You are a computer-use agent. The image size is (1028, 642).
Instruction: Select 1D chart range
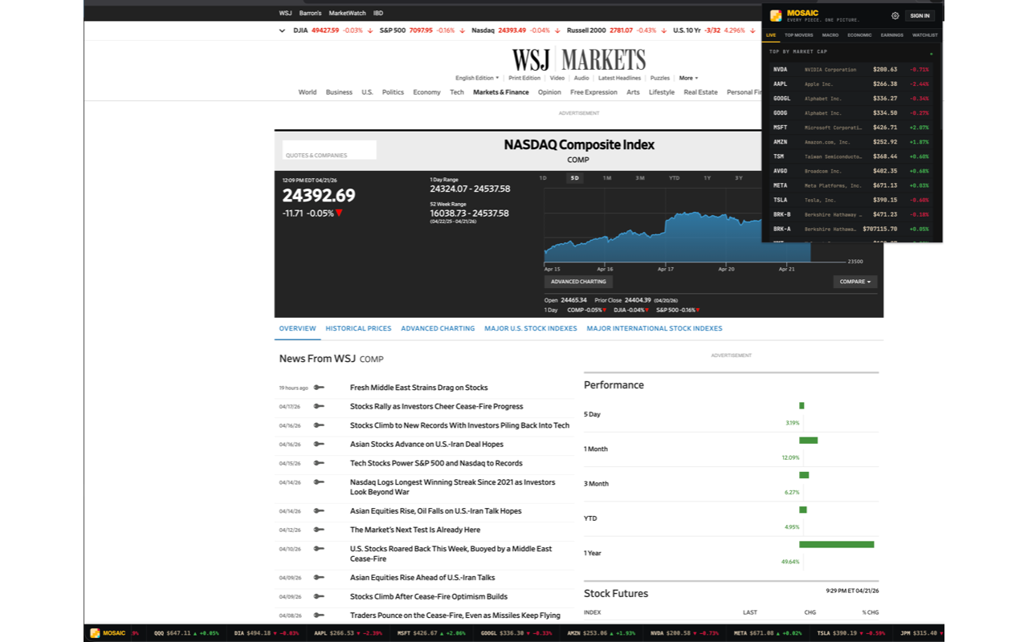click(543, 178)
